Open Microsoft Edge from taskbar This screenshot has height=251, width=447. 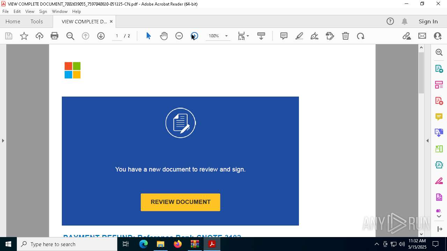(x=144, y=244)
